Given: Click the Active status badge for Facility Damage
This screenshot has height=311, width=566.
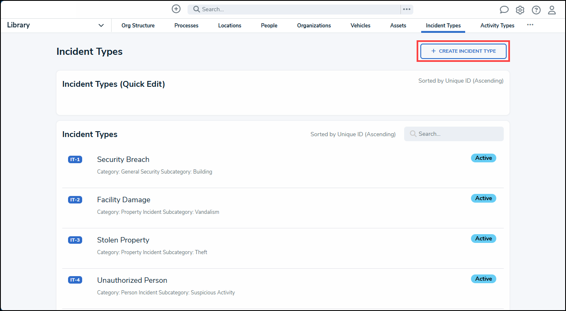Looking at the screenshot, I should pyautogui.click(x=483, y=198).
